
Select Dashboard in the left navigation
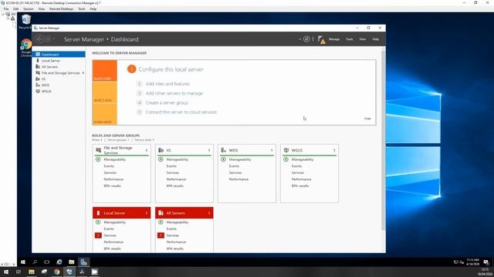(x=59, y=55)
